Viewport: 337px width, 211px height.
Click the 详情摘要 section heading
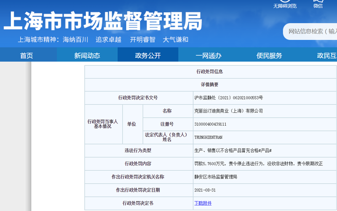coord(210,85)
